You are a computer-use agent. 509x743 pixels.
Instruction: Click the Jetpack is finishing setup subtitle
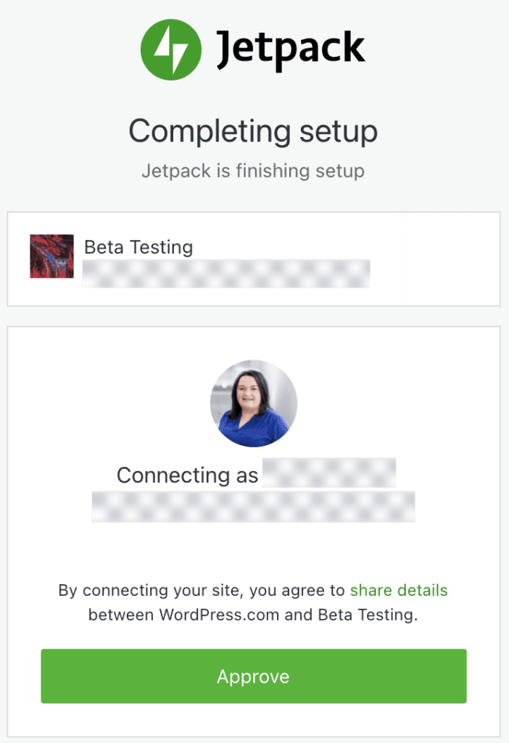(x=253, y=171)
